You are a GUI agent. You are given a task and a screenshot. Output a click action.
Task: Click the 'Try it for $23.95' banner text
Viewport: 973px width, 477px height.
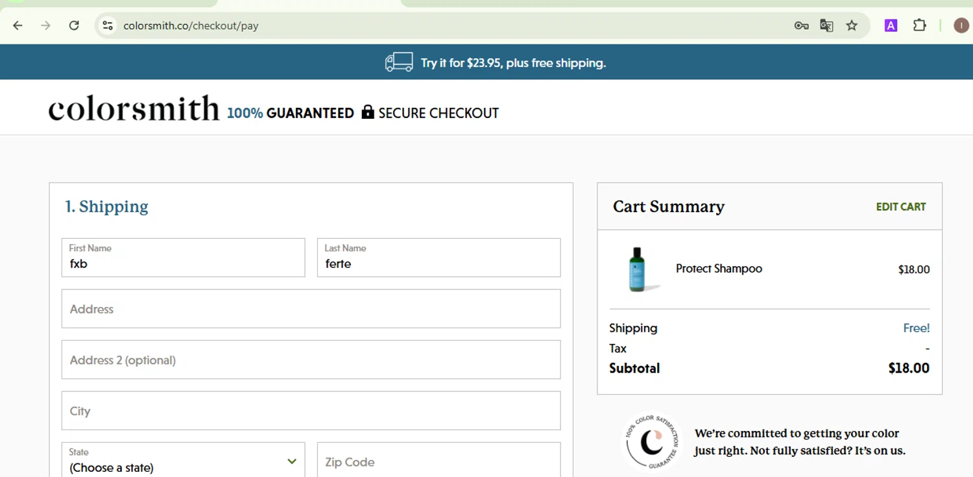[513, 63]
